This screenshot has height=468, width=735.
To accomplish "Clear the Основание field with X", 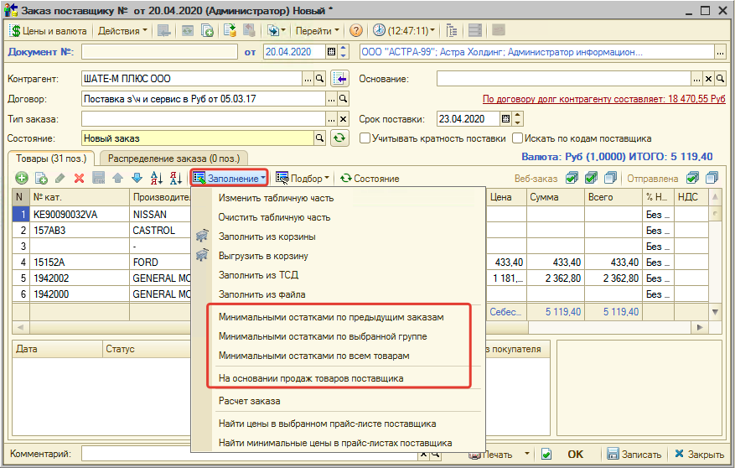I will pyautogui.click(x=709, y=79).
